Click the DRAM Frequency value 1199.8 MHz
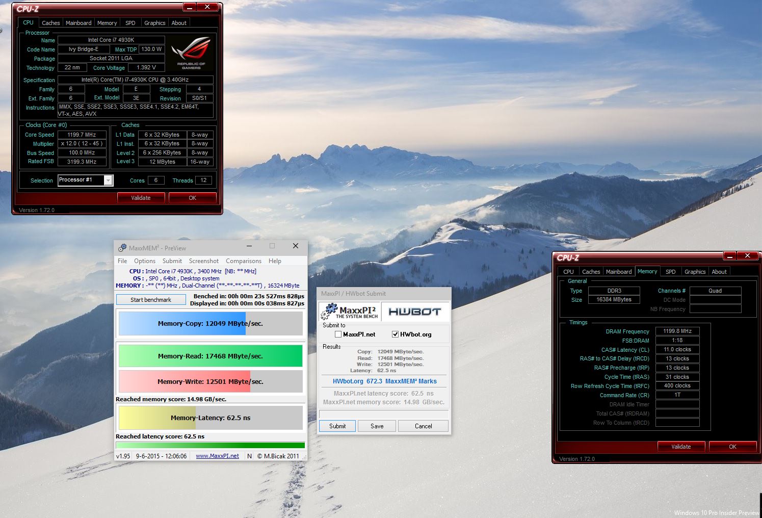This screenshot has width=762, height=518. click(677, 331)
